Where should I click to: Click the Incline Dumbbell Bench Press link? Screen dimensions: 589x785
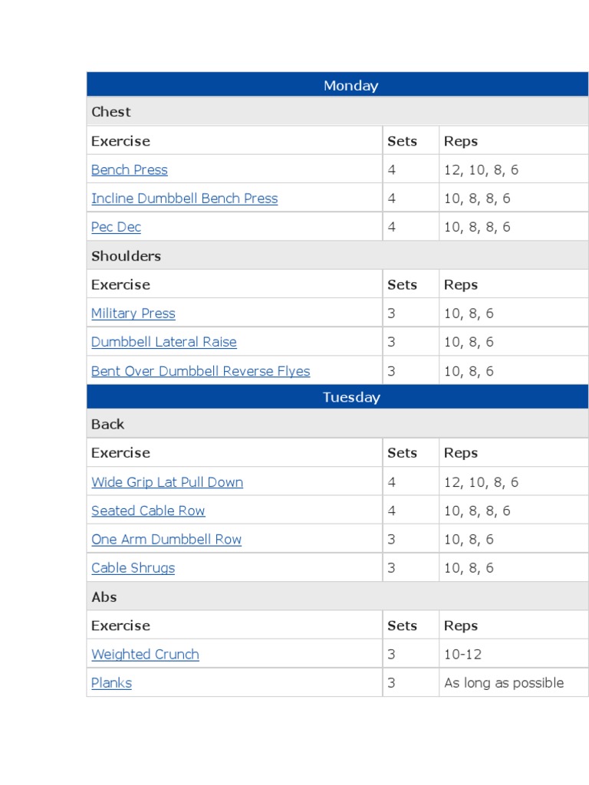pyautogui.click(x=184, y=199)
